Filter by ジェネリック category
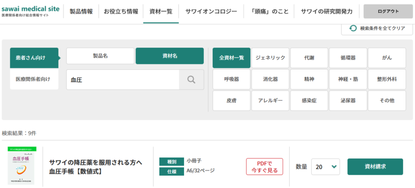This screenshot has height=188, width=415. click(x=270, y=58)
